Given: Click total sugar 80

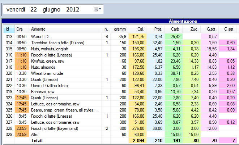Looking at the screenshot, I should [x=192, y=141].
